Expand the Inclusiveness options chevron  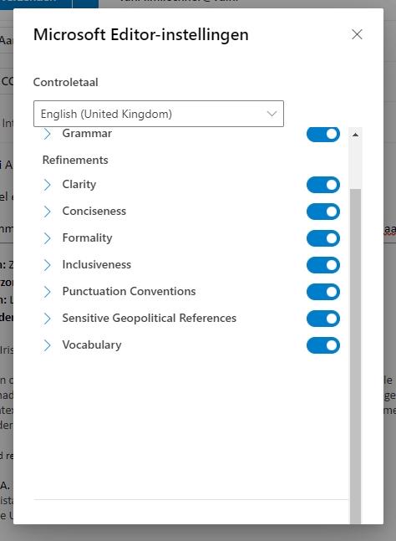pyautogui.click(x=48, y=265)
